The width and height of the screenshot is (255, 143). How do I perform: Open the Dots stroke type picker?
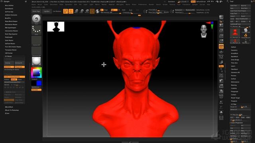(36, 30)
